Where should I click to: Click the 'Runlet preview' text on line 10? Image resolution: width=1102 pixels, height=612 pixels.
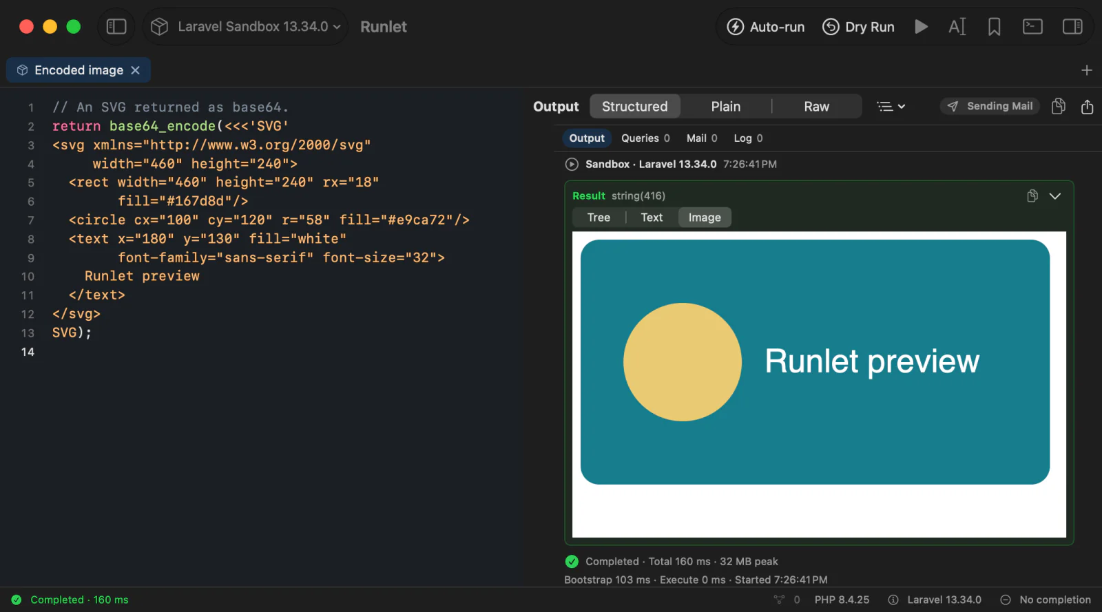coord(142,276)
